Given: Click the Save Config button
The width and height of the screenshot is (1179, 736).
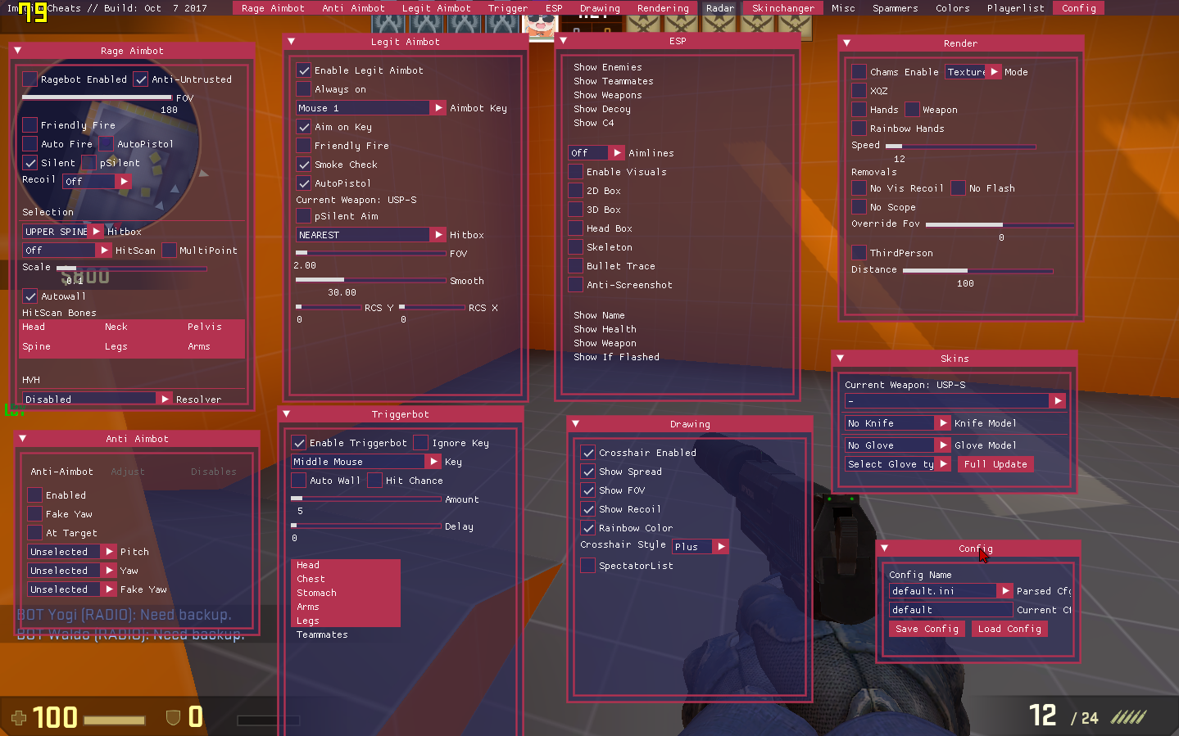Looking at the screenshot, I should 927,628.
